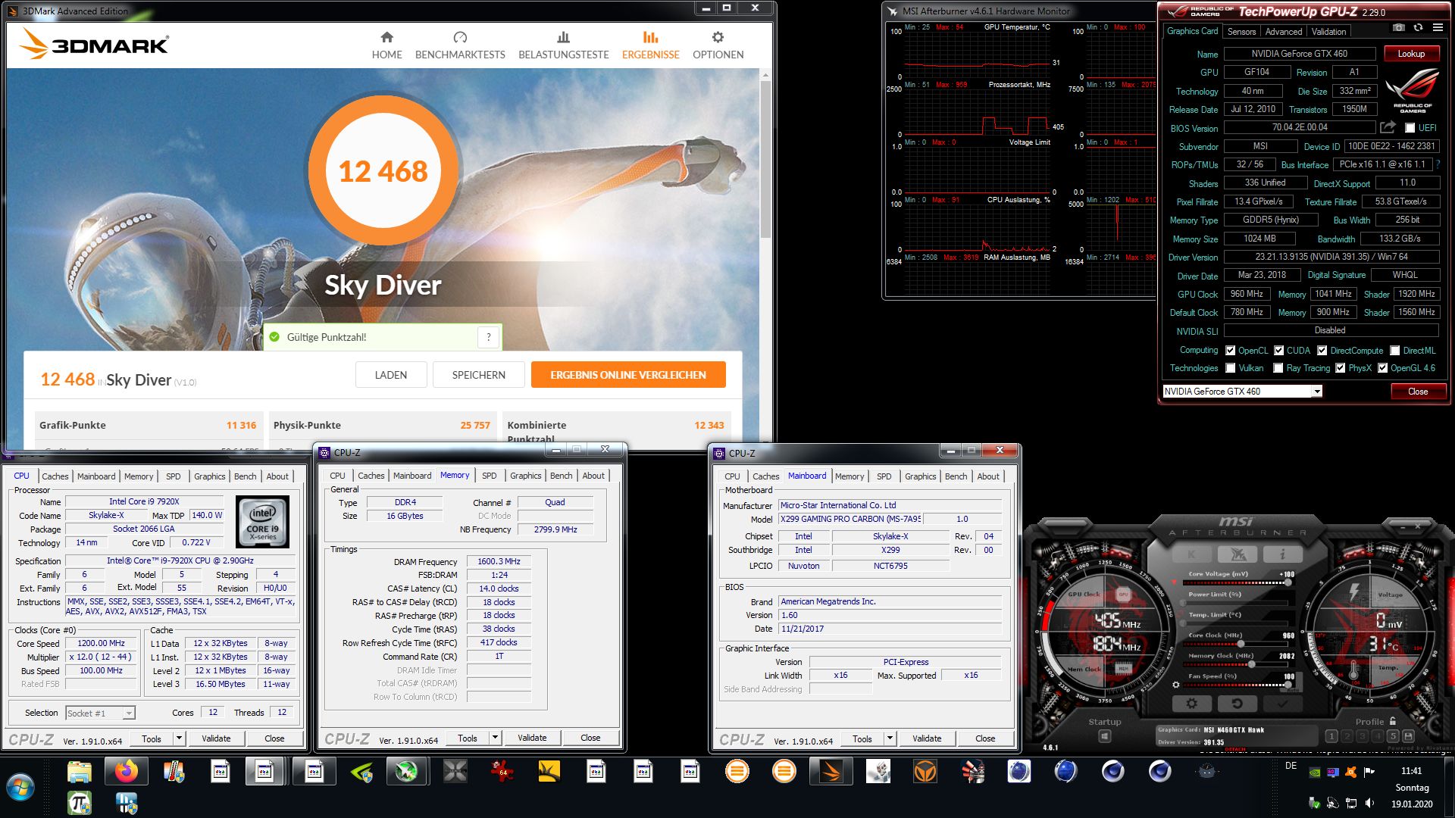
Task: Toggle CUDA checkbox in GPU-Z
Action: (1278, 350)
